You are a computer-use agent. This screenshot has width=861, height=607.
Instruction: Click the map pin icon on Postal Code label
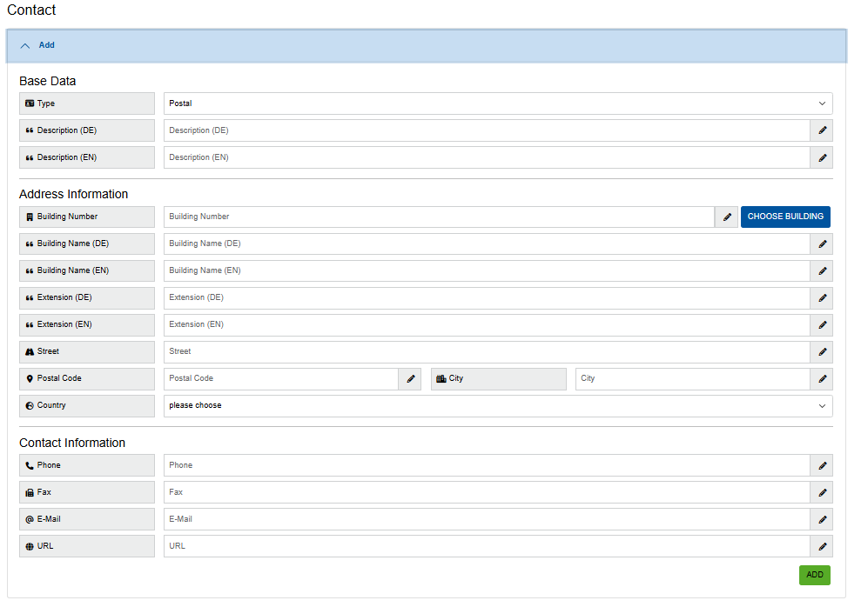pos(29,378)
